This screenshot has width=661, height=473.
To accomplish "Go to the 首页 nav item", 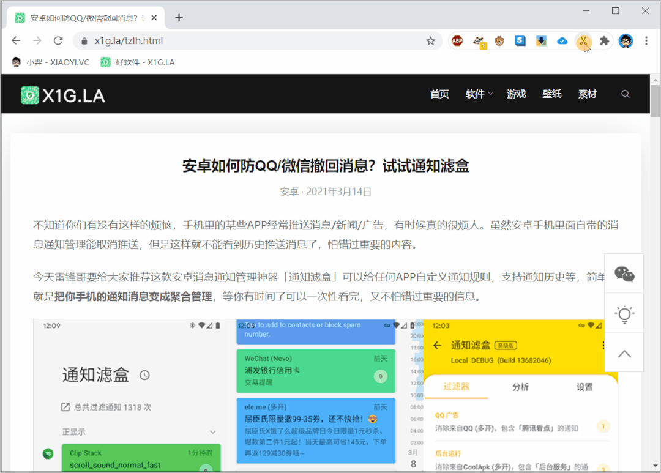I will [x=439, y=94].
